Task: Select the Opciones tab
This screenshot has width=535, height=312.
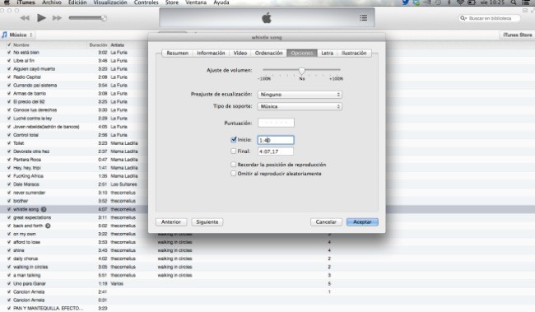Action: (302, 54)
